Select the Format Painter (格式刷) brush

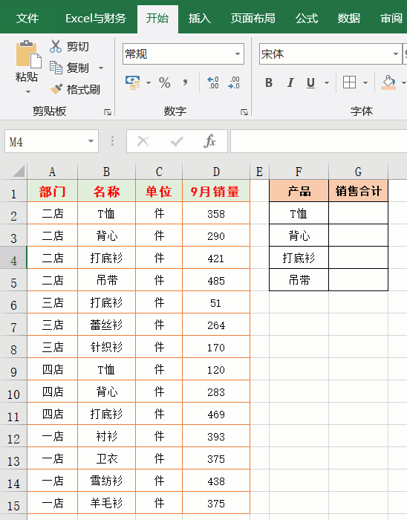(x=56, y=89)
